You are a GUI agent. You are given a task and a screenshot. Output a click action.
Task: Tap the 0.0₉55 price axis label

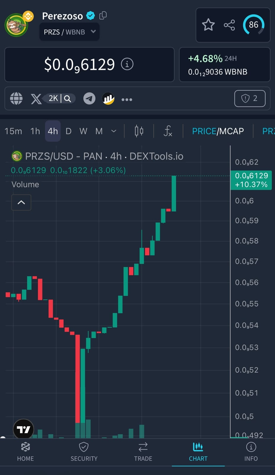[247, 304]
